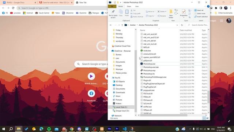The width and height of the screenshot is (234, 132).
Task: Open the Saudi Gamer bookmark
Action: coord(42,13)
